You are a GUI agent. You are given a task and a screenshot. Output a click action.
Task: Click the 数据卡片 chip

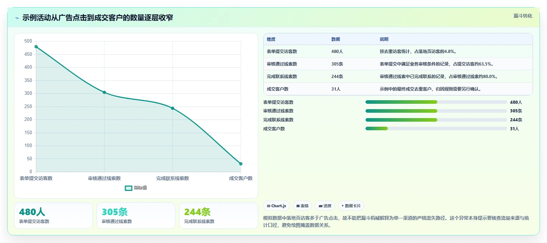click(351, 206)
